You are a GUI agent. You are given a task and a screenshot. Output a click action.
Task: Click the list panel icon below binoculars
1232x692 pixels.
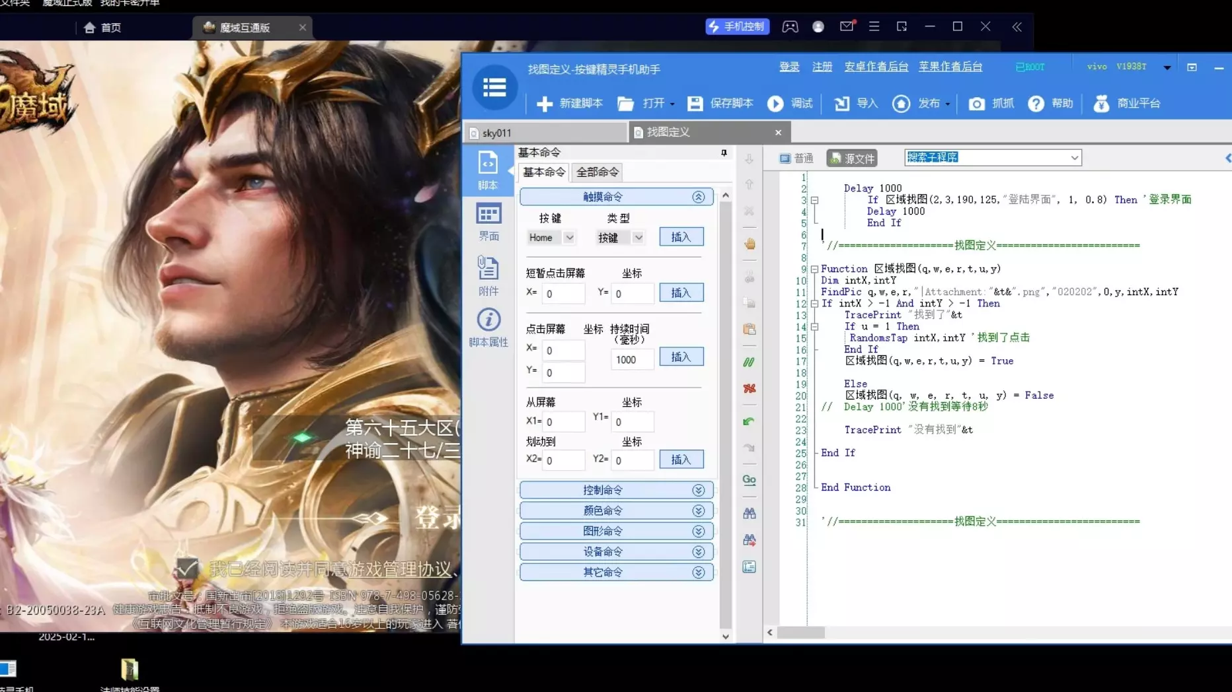click(x=749, y=567)
